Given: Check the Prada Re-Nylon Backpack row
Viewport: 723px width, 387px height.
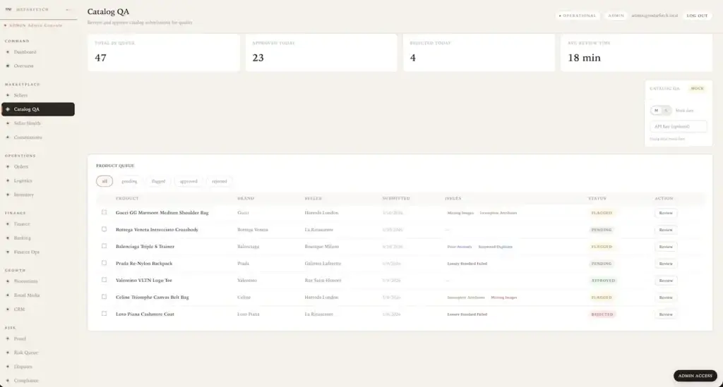Looking at the screenshot, I should point(104,263).
